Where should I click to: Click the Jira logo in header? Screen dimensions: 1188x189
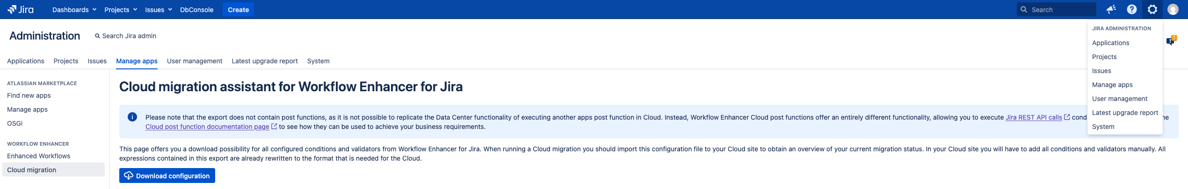[21, 9]
